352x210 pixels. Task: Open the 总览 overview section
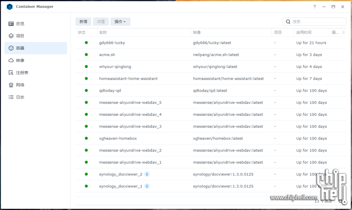pyautogui.click(x=36, y=24)
